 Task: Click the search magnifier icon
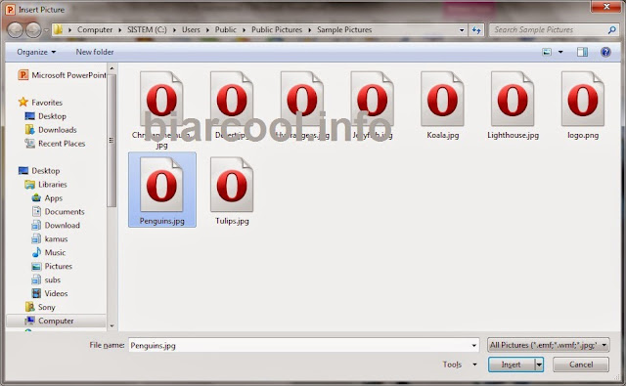tap(612, 30)
